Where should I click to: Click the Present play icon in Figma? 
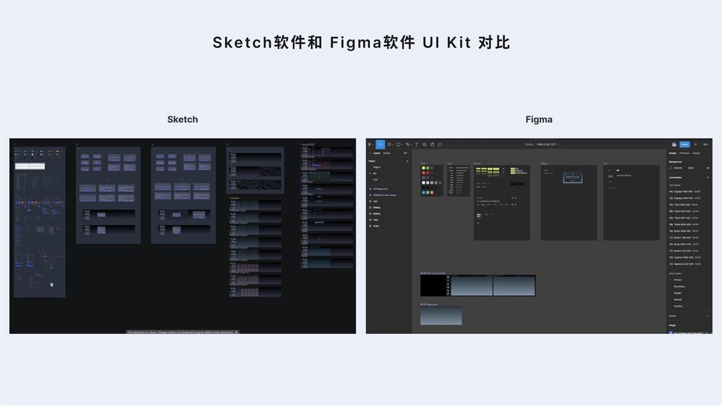[696, 144]
